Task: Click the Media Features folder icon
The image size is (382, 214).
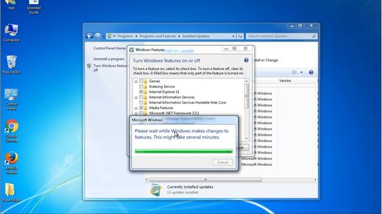Action: click(146, 108)
